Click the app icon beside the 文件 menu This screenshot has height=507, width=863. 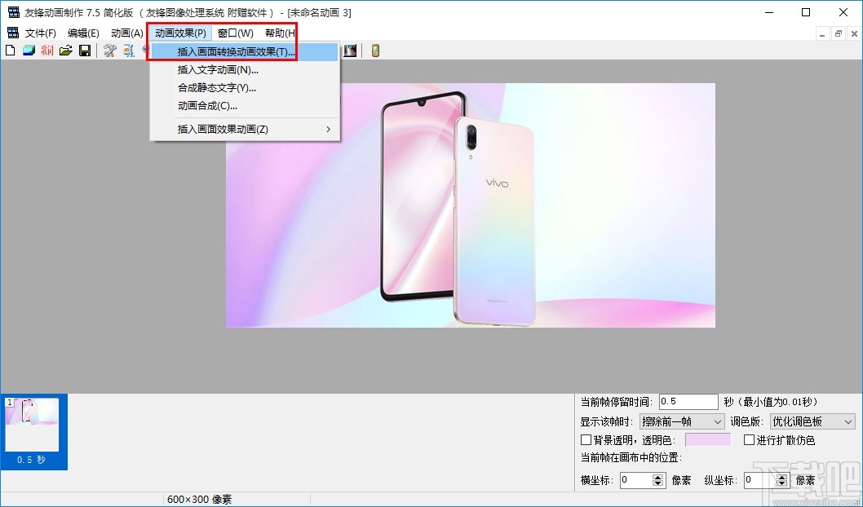[x=13, y=33]
